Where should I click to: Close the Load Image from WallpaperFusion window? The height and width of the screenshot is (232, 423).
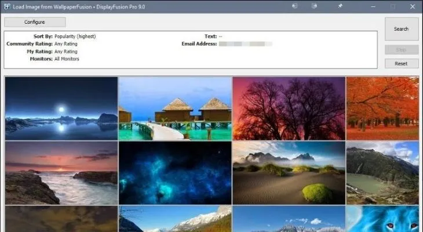[x=413, y=6]
